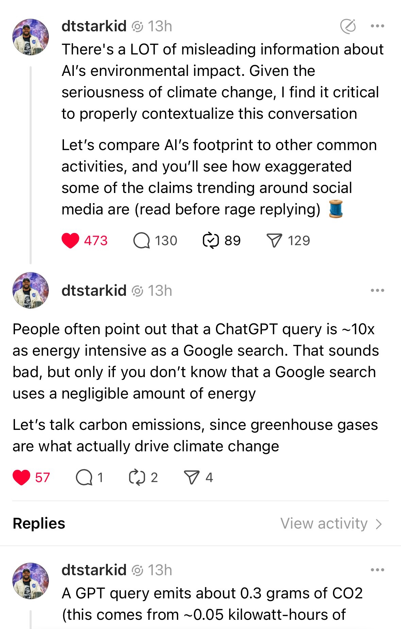Open View activity
The width and height of the screenshot is (401, 629).
point(324,523)
